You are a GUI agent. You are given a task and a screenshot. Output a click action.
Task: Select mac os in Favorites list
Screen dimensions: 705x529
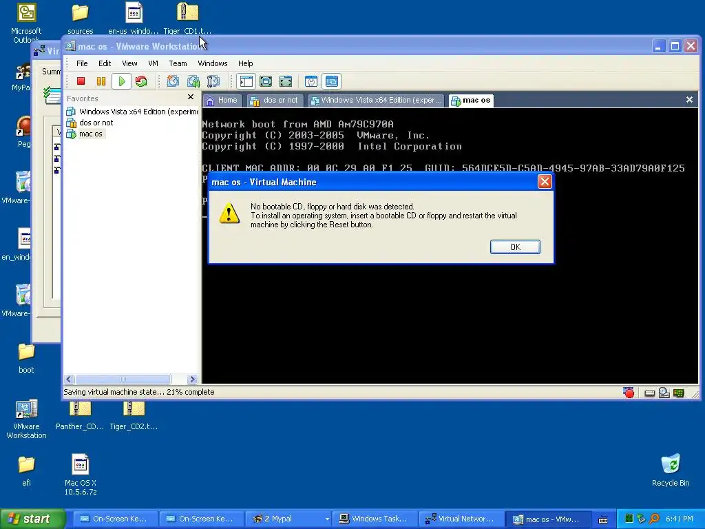click(85, 134)
